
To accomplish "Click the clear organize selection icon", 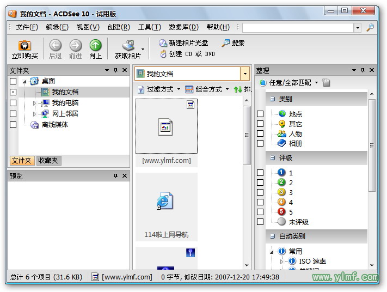I will click(x=326, y=82).
